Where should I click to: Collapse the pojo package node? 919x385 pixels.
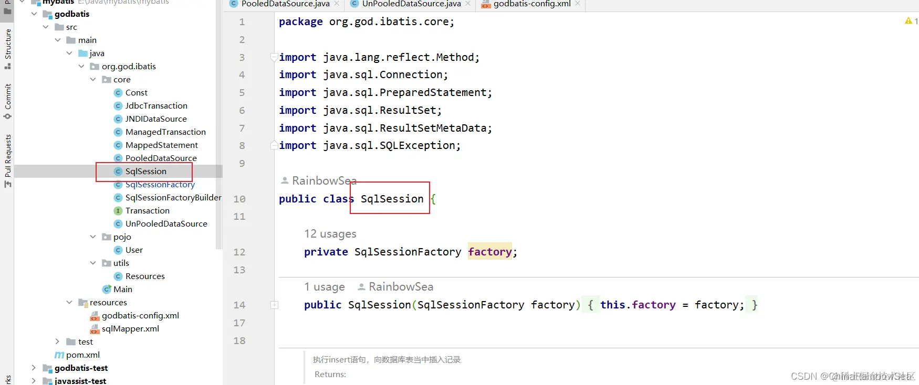pos(93,237)
